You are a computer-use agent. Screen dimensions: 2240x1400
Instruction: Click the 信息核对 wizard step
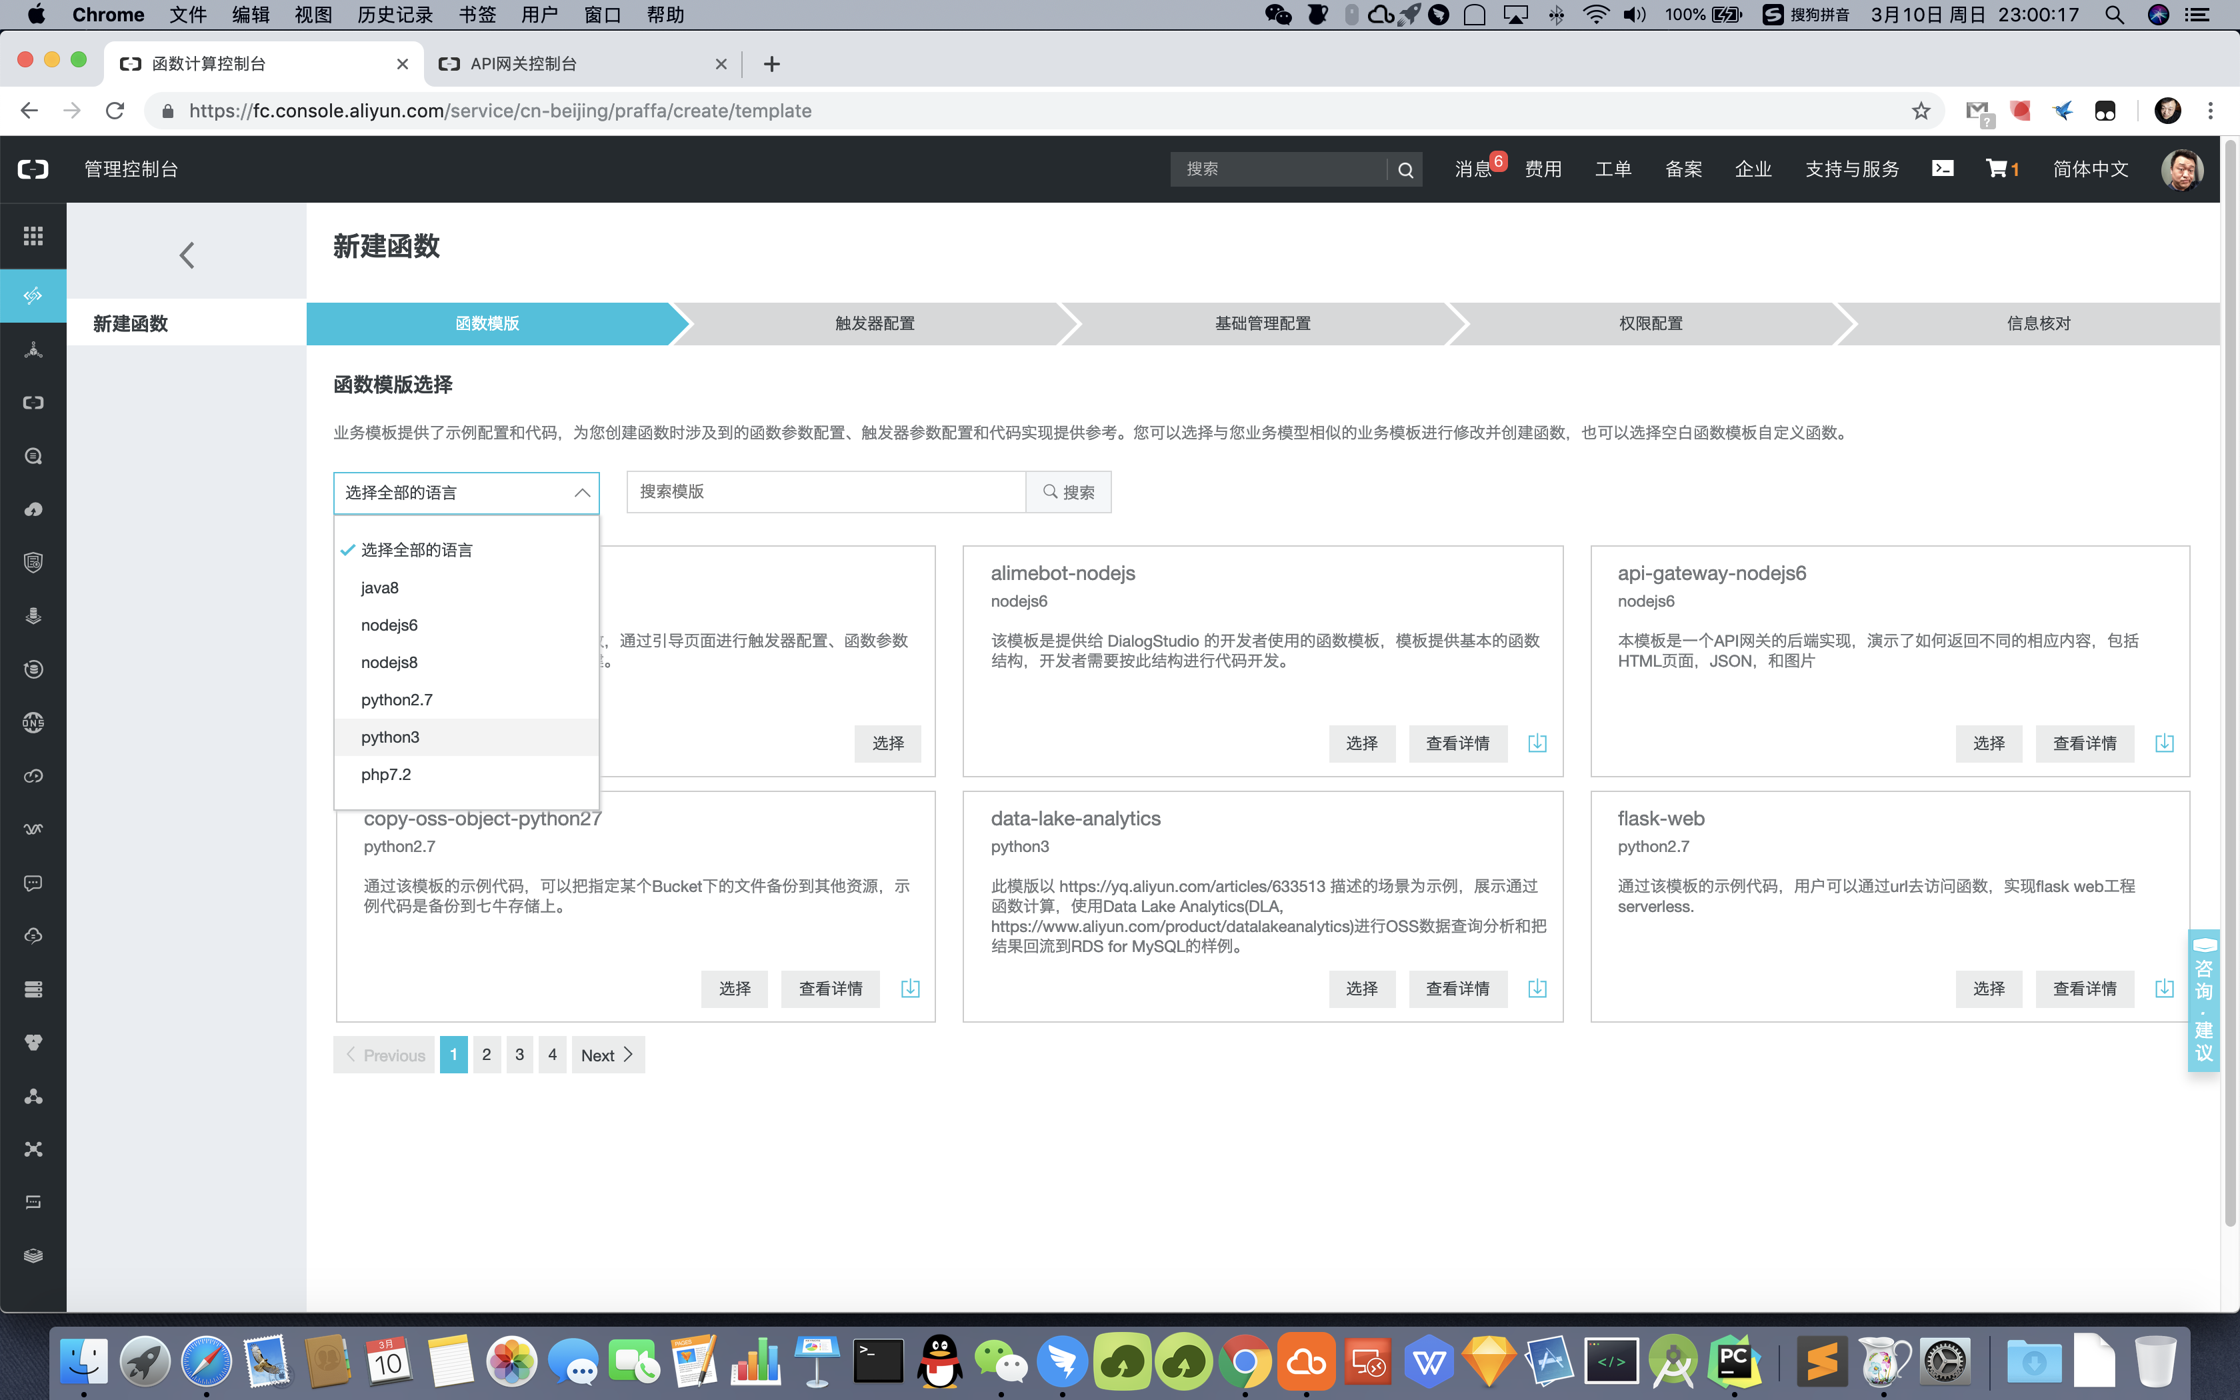(x=2038, y=323)
